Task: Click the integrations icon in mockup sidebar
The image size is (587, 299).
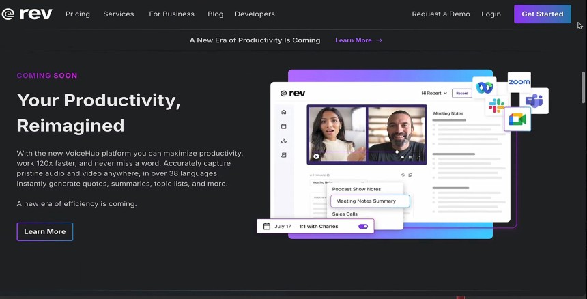Action: coord(284,141)
